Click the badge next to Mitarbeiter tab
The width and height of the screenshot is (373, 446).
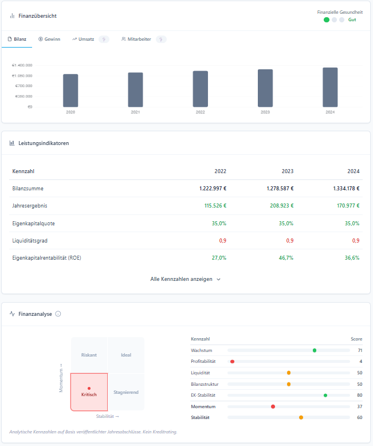tap(161, 40)
